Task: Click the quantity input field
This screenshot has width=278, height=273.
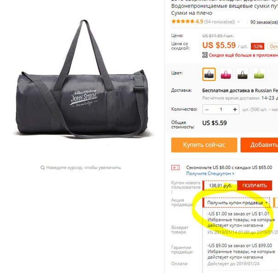Action: pos(221,109)
